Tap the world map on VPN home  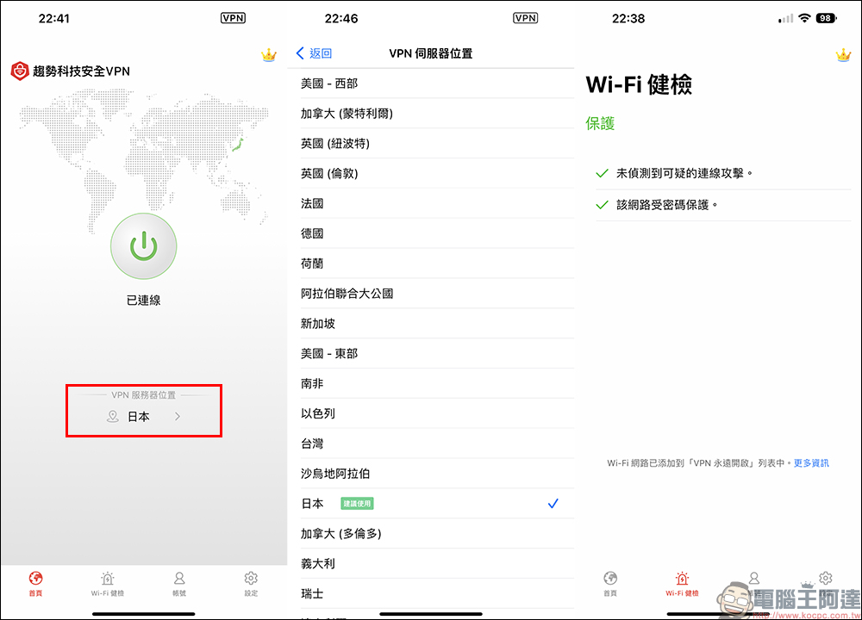click(144, 159)
